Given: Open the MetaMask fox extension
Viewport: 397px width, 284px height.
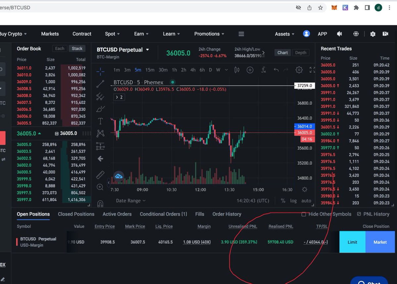Looking at the screenshot, I should [334, 8].
